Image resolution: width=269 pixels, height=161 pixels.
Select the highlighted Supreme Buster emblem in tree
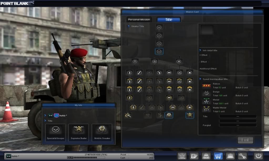(x=190, y=115)
